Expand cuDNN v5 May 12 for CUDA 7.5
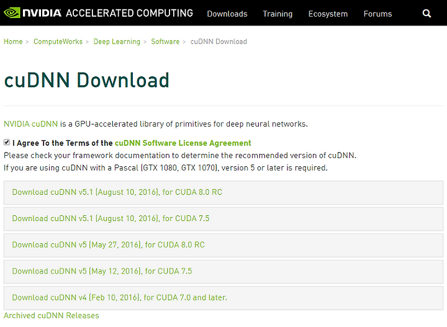This screenshot has width=447, height=327. 223,271
